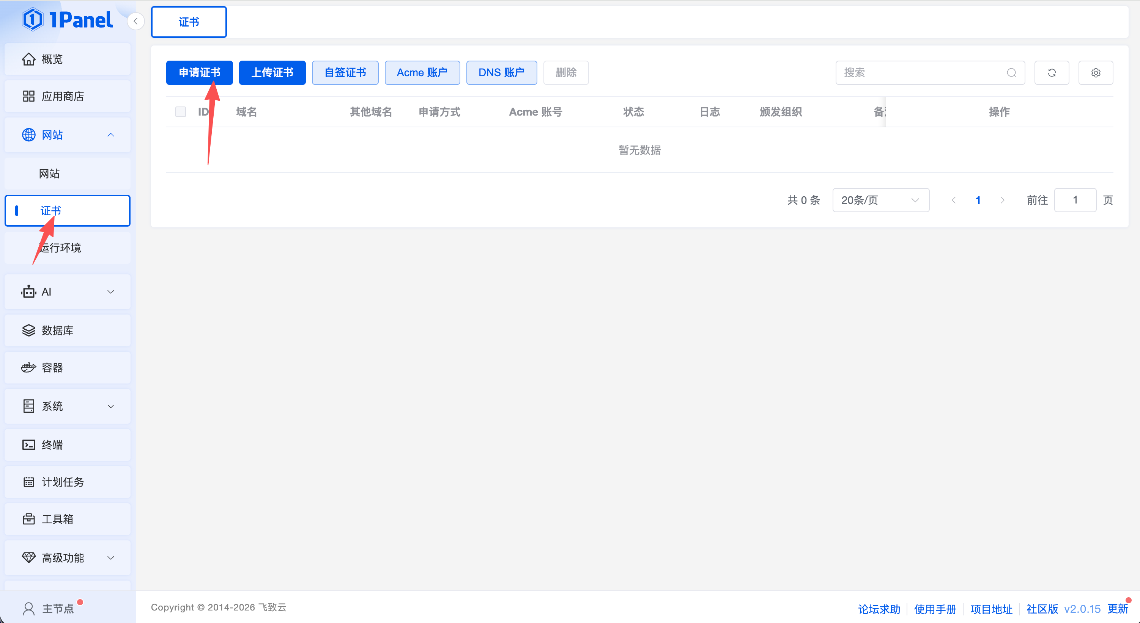Image resolution: width=1140 pixels, height=623 pixels.
Task: Click the 社区版 edition link
Action: click(x=1042, y=609)
